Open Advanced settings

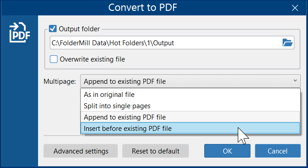coord(81,151)
